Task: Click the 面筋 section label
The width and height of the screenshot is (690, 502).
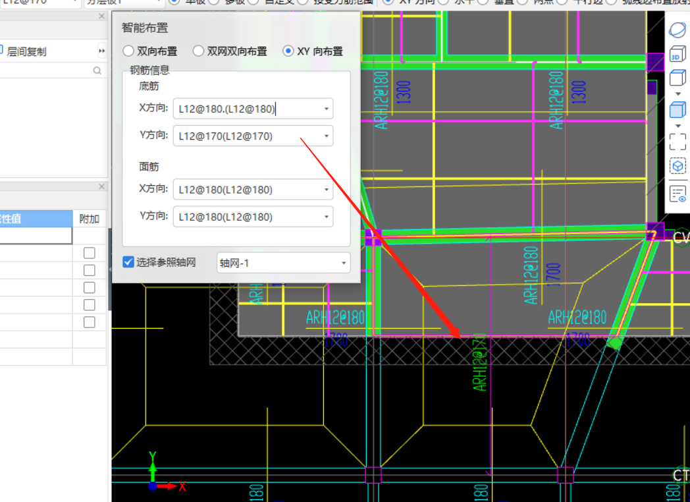Action: tap(149, 167)
